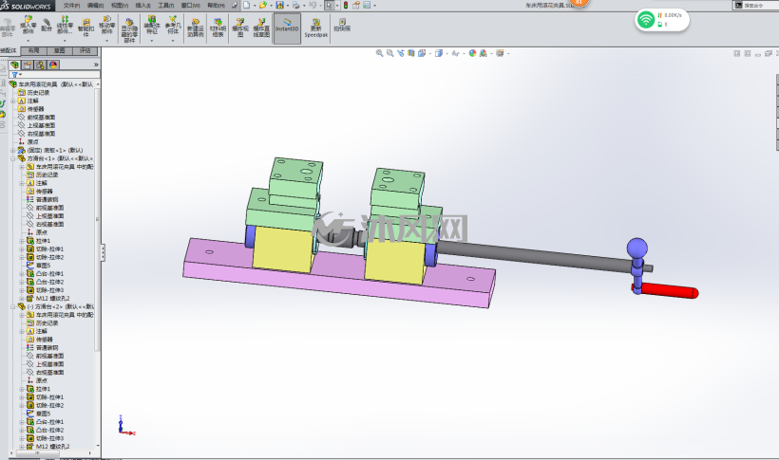
Task: Open the Window (窗口) menu
Action: coord(190,6)
